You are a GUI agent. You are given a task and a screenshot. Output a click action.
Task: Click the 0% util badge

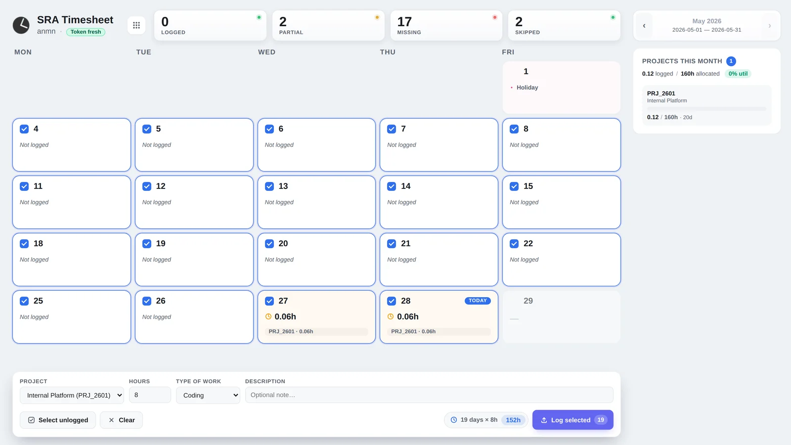click(x=738, y=74)
